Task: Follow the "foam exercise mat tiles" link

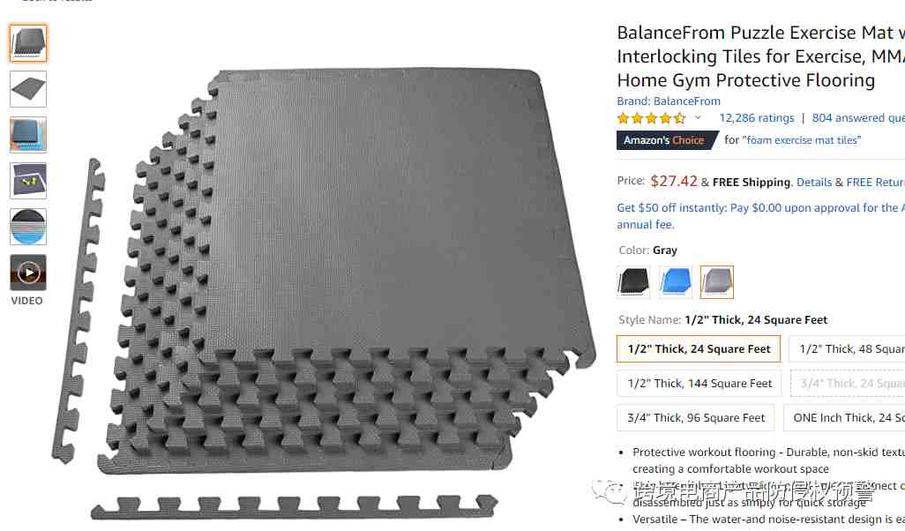Action: [802, 140]
